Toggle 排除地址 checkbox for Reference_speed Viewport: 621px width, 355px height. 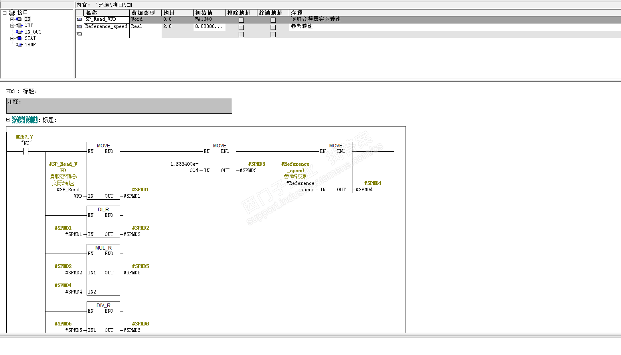[x=241, y=27]
